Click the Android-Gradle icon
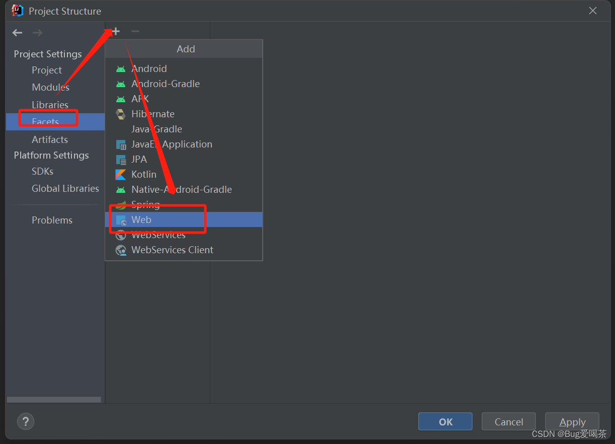The image size is (615, 444). [x=121, y=84]
